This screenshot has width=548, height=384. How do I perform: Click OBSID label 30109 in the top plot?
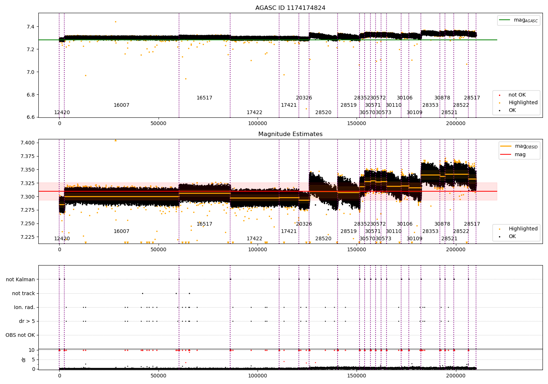415,113
